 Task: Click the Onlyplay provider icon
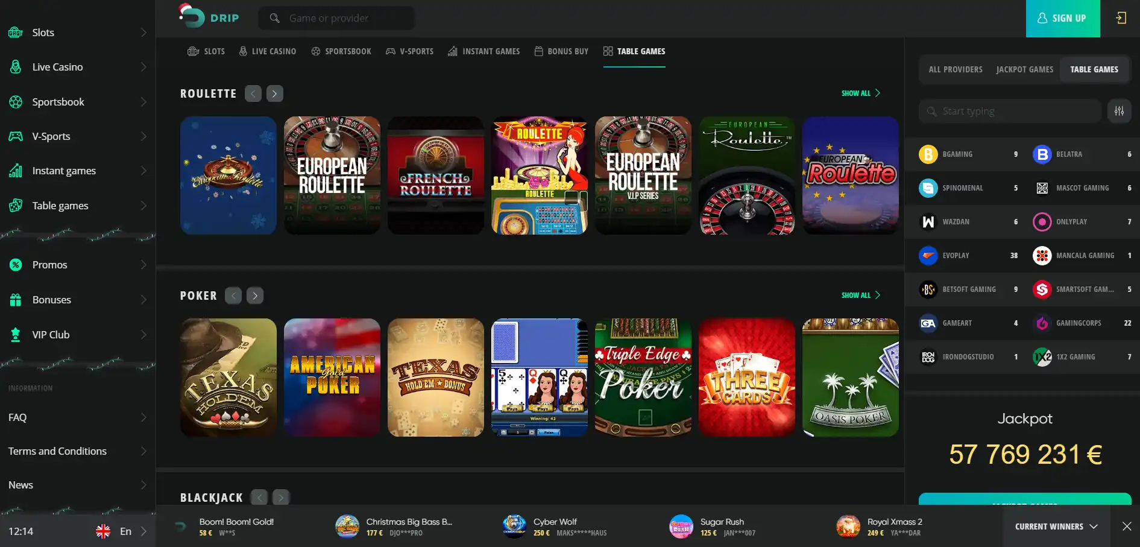click(x=1042, y=222)
